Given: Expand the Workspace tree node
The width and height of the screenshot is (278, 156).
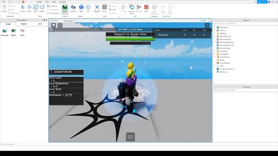Looking at the screenshot, I should (x=215, y=27).
